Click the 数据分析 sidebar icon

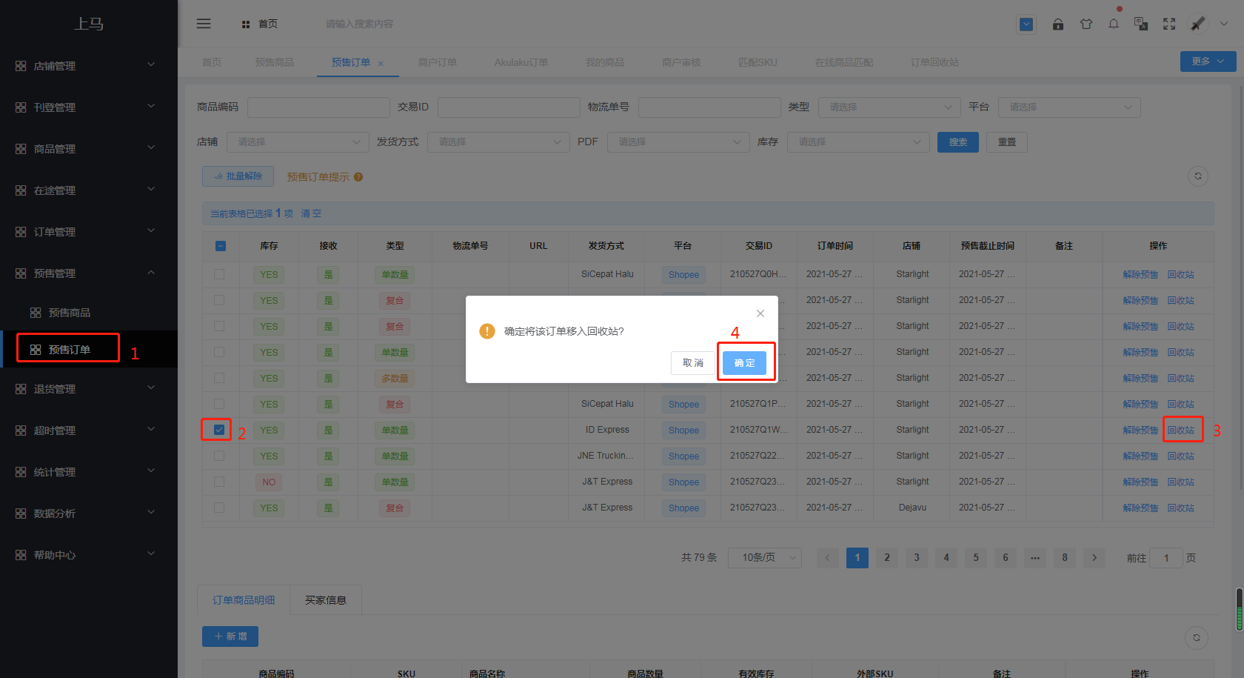pos(21,514)
